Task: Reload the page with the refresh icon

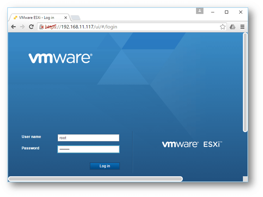Action: (31, 27)
